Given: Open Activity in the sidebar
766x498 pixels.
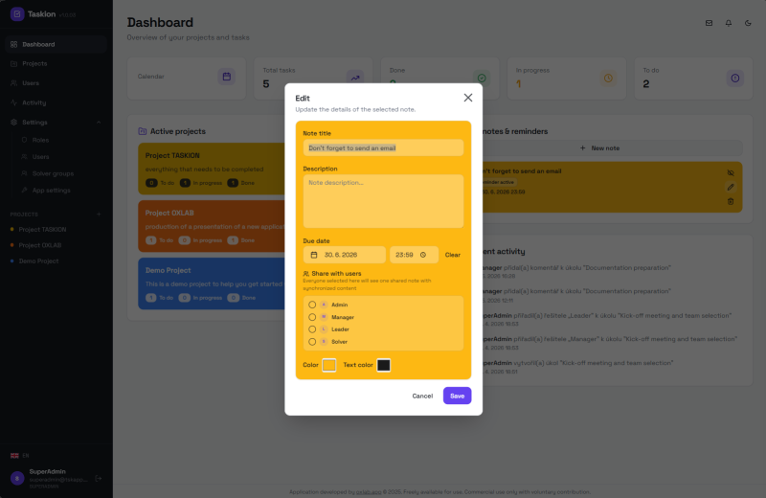Looking at the screenshot, I should pyautogui.click(x=56, y=102).
